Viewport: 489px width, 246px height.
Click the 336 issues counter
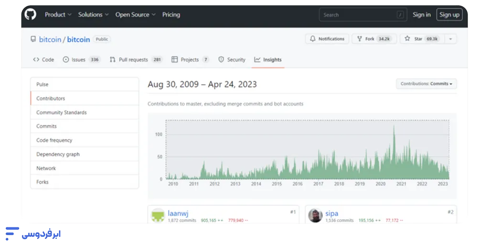click(x=95, y=60)
